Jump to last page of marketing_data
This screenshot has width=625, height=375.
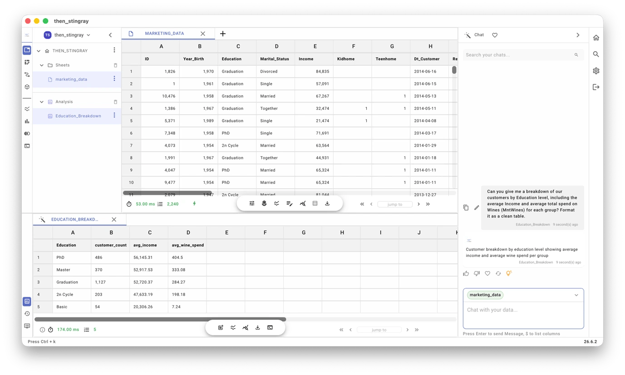(428, 204)
